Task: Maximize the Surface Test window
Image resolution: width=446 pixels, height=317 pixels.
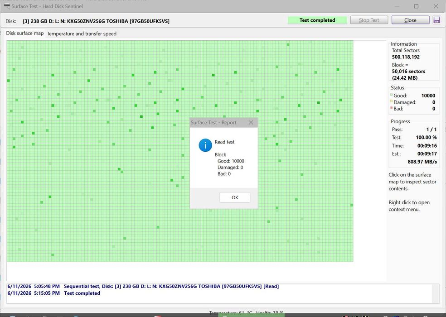Action: click(x=416, y=6)
